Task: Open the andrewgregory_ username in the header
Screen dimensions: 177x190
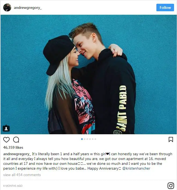Action: click(x=28, y=8)
